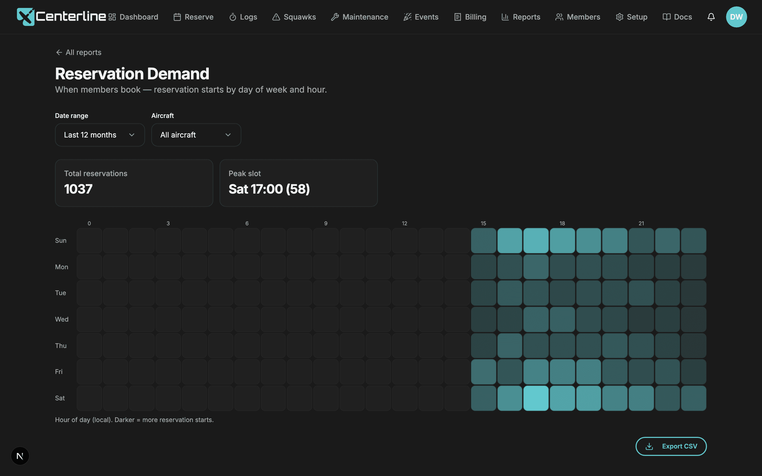This screenshot has width=762, height=476.
Task: Click the hour 15 column label
Action: (483, 223)
